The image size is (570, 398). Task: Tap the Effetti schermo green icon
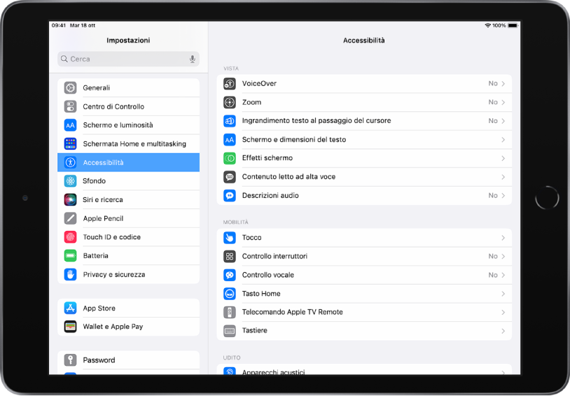tap(230, 158)
